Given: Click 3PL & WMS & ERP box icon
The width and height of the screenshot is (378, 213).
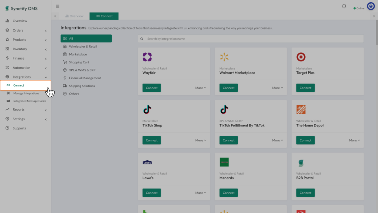Looking at the screenshot, I should point(65,70).
